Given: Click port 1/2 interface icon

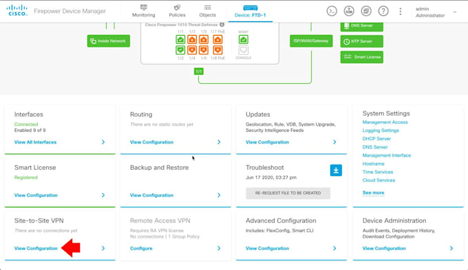Looking at the screenshot, I should point(180,49).
